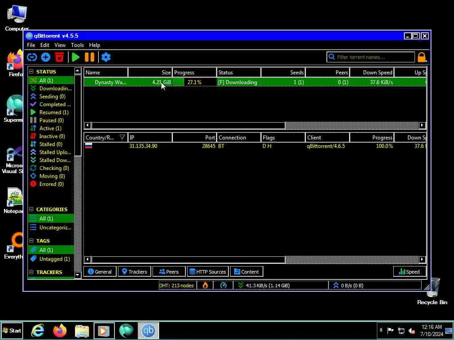
Task: Switch to the Content tab
Action: (247, 272)
